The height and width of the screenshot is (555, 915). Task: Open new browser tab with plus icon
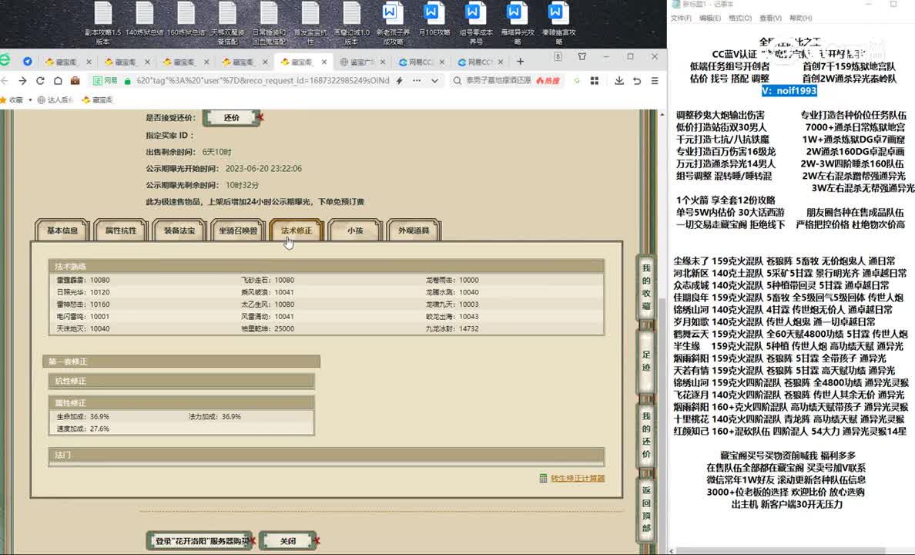[521, 62]
